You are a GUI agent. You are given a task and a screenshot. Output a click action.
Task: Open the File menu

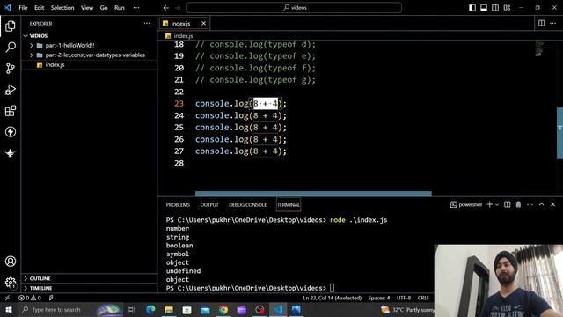tap(23, 8)
